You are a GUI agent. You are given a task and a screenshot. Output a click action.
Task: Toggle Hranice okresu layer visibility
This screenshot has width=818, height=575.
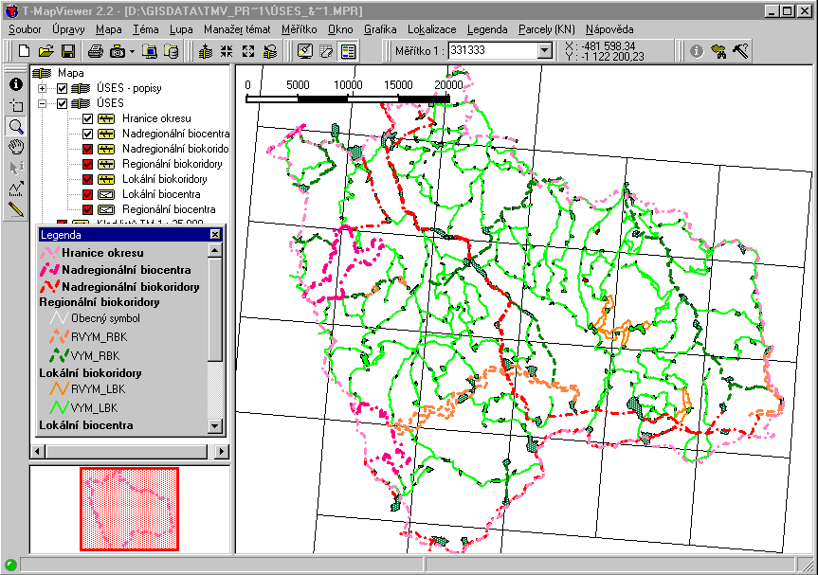pyautogui.click(x=87, y=118)
